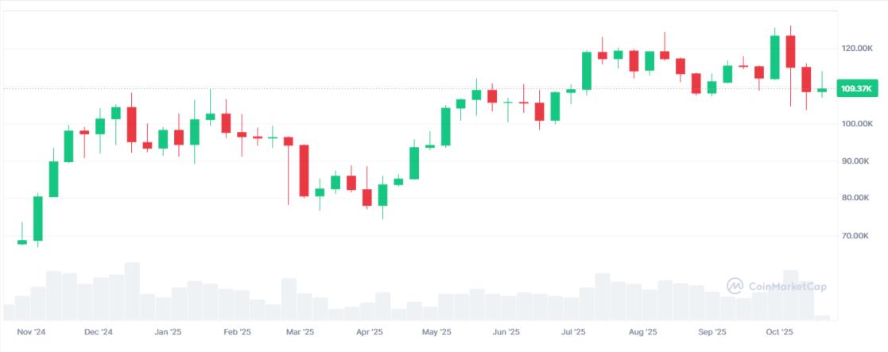Select the Dec '24 date label
The height and width of the screenshot is (352, 888).
98,332
